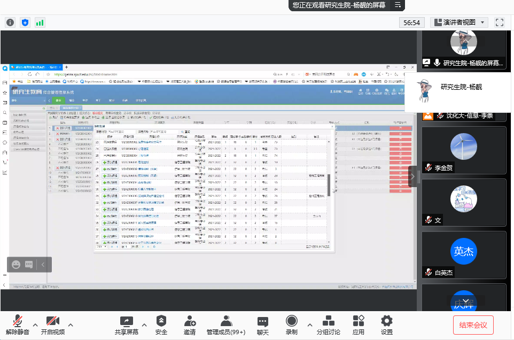This screenshot has height=340, width=514.
Task: Expand video options arrow beside camera
Action: point(71,324)
